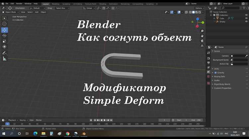Open the Window menu
249x139 pixels.
28,4
